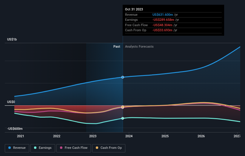Click the pink Free Cash Flow legend dot

click(x=61, y=148)
